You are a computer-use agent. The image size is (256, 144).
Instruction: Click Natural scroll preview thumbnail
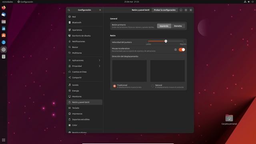click(168, 71)
